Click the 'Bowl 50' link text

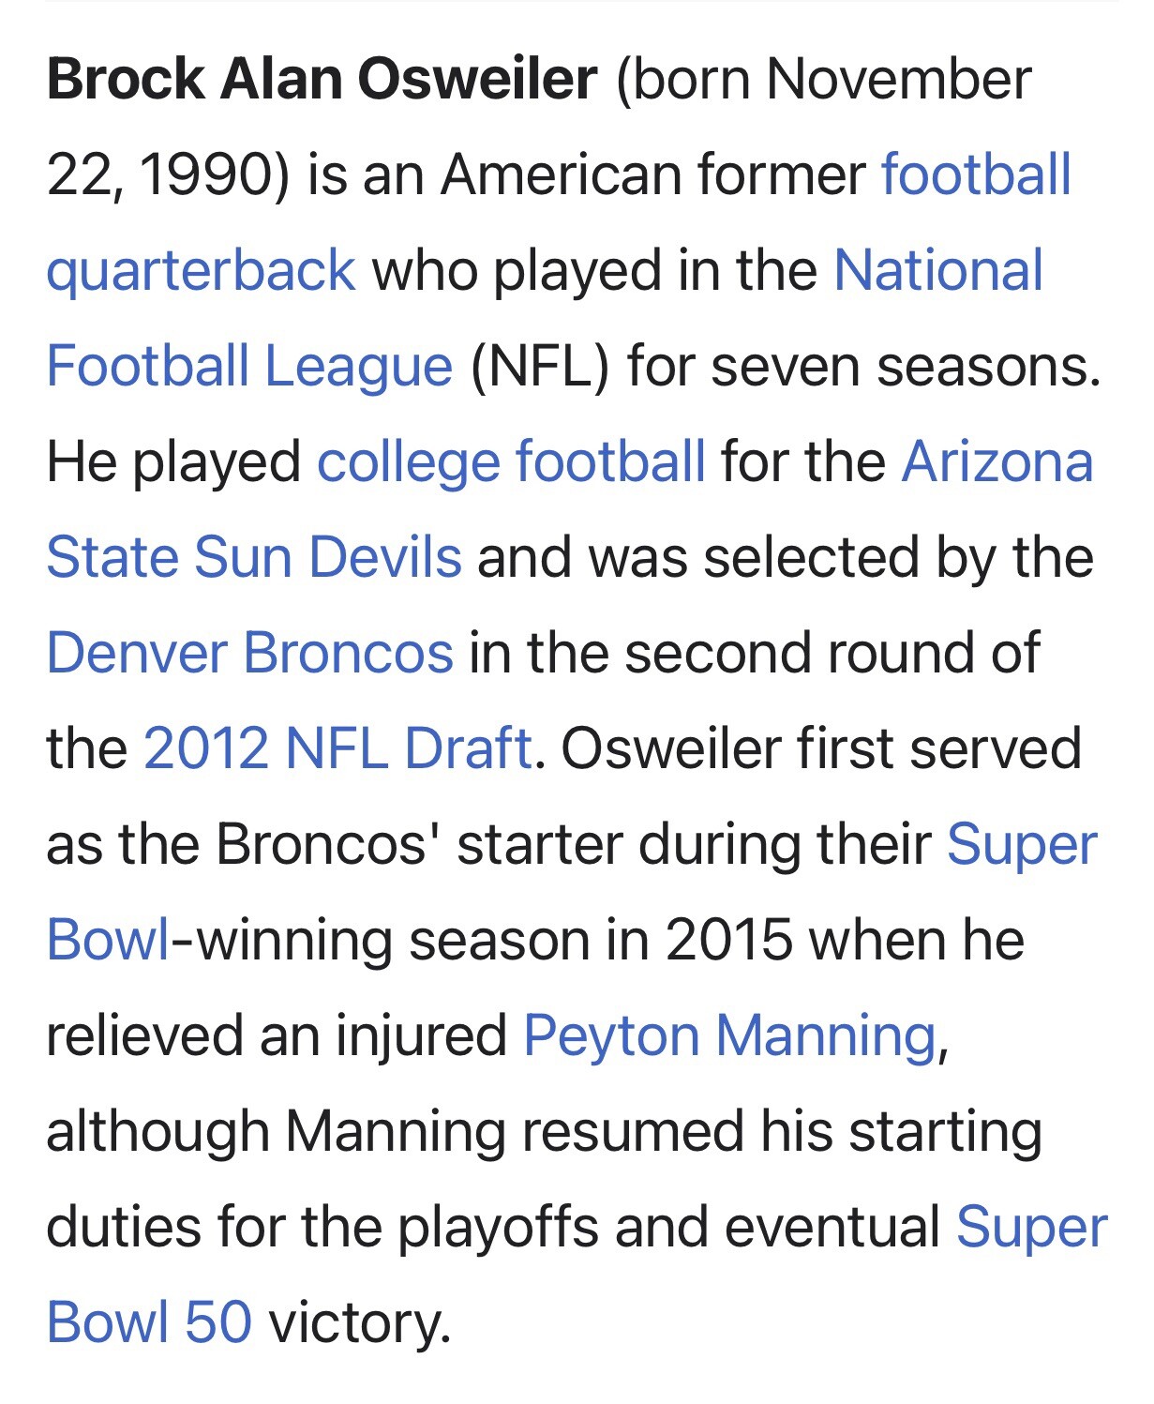pos(149,1322)
